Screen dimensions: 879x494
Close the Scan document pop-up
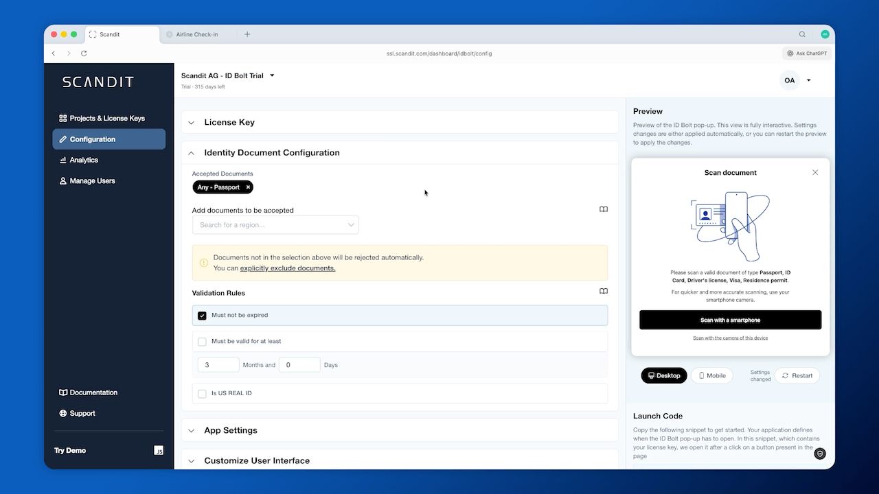coord(815,173)
